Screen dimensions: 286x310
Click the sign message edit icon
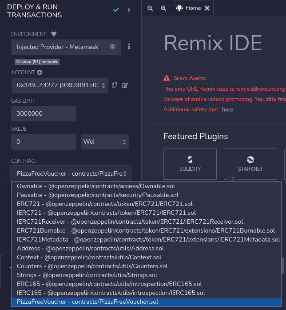[125, 85]
